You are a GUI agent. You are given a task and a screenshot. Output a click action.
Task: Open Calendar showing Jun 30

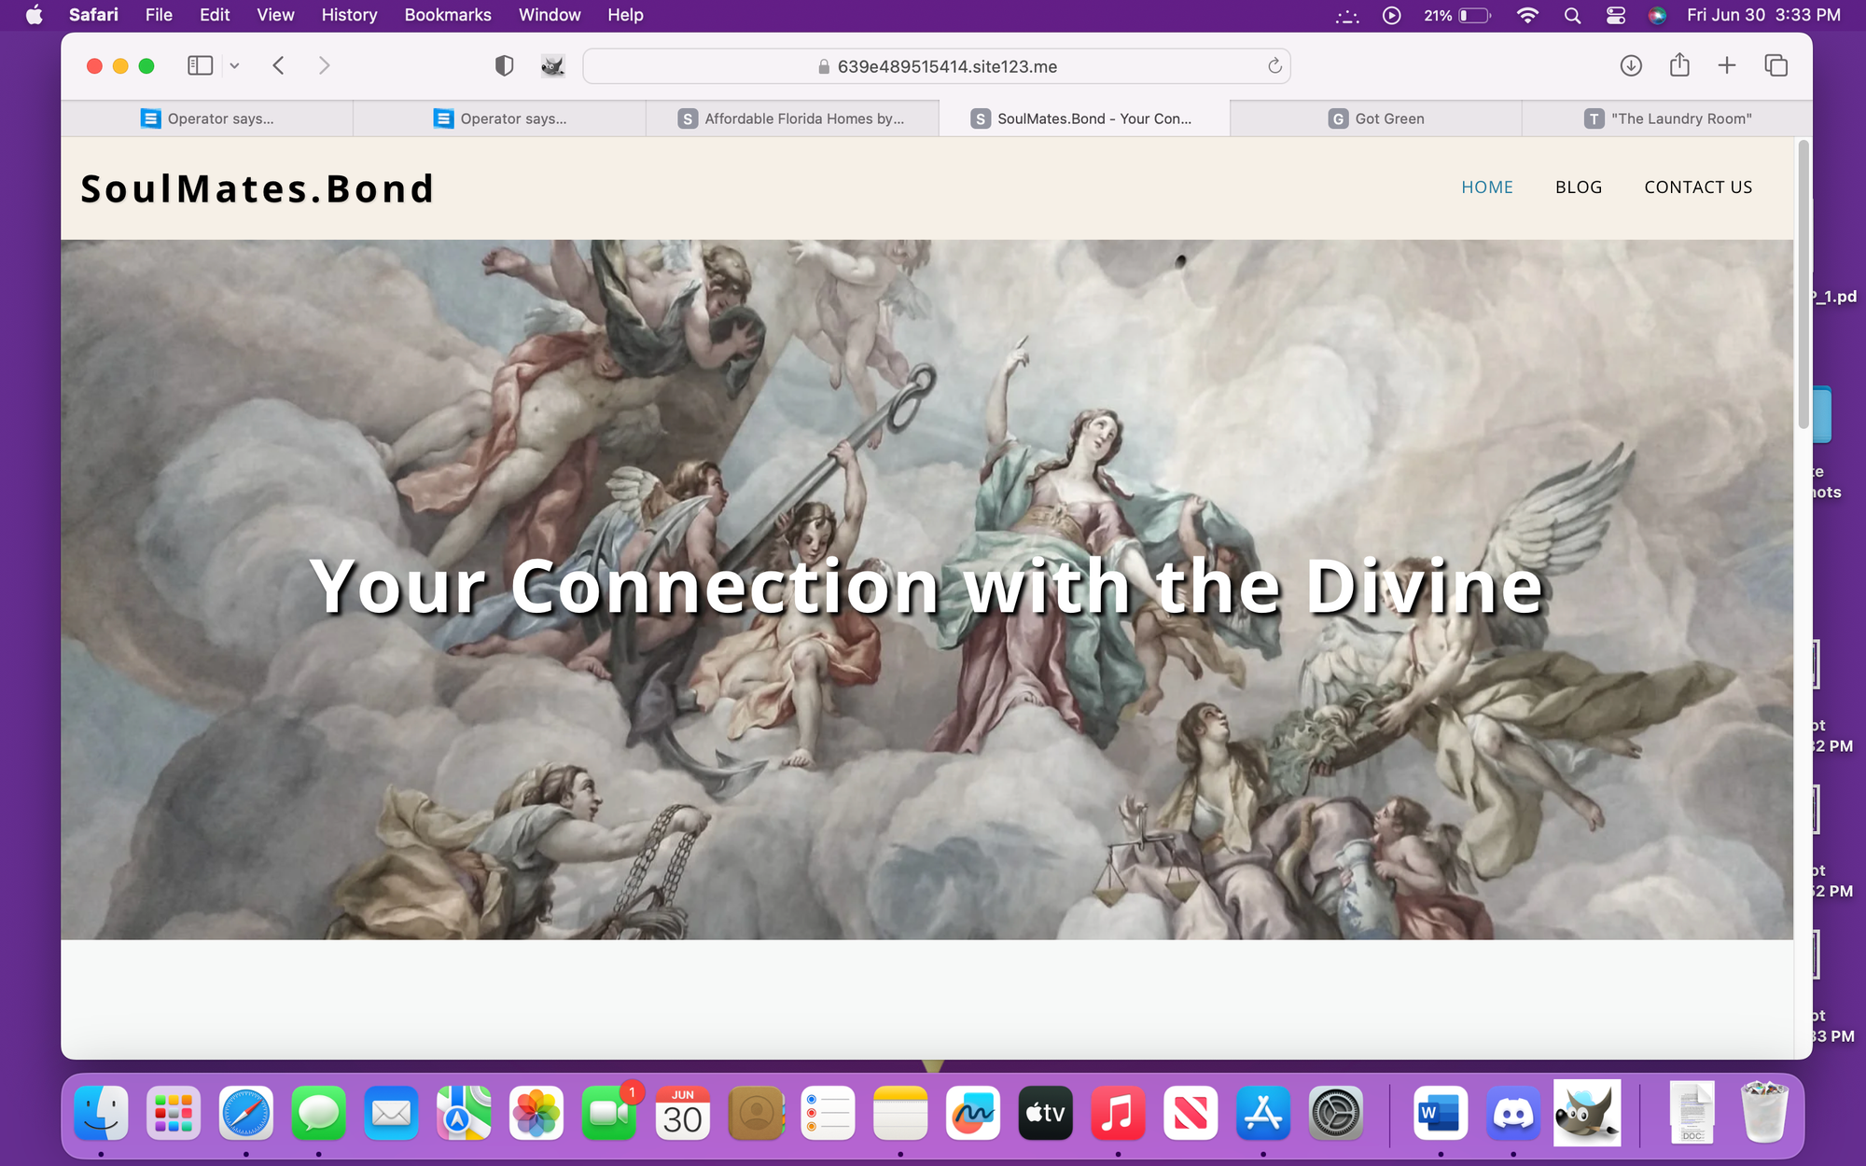click(682, 1113)
